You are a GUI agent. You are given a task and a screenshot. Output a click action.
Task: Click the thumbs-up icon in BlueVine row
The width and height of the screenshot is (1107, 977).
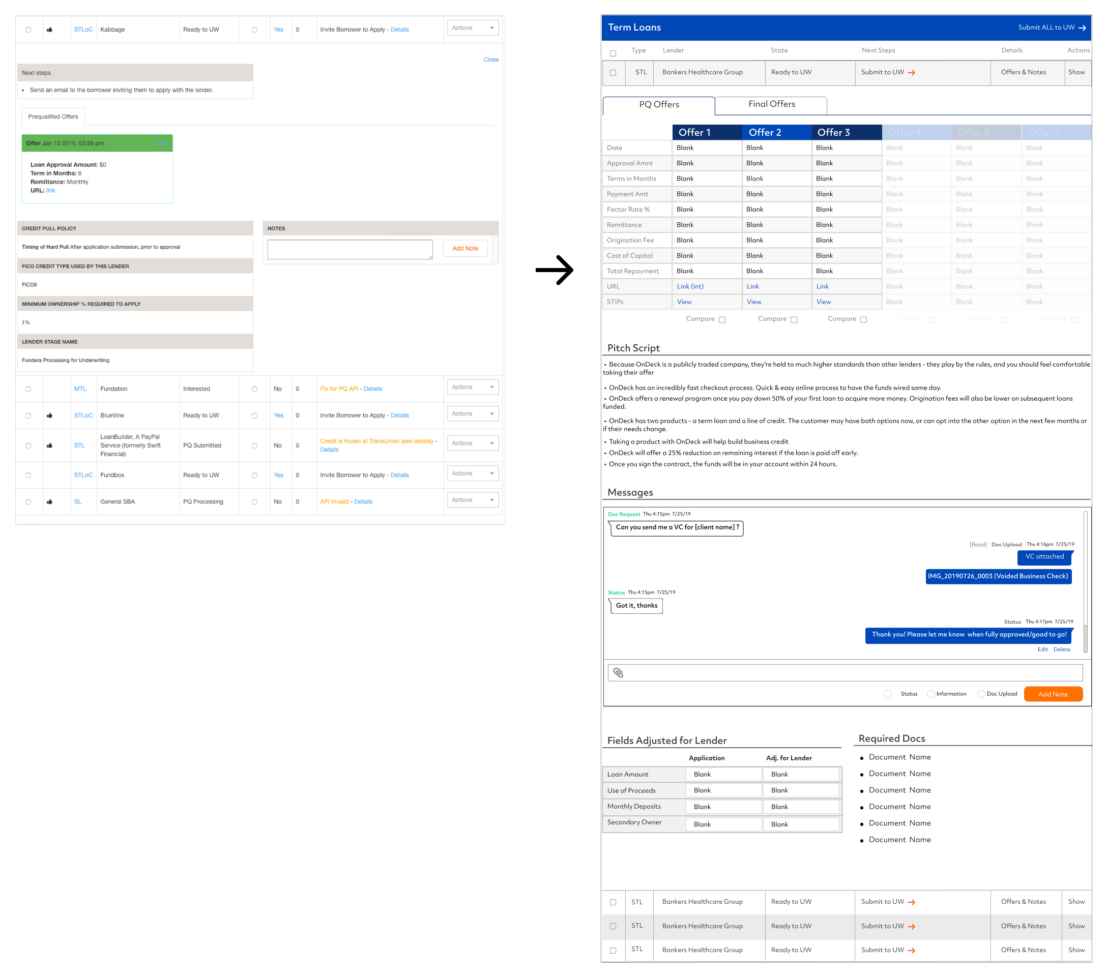pyautogui.click(x=49, y=416)
